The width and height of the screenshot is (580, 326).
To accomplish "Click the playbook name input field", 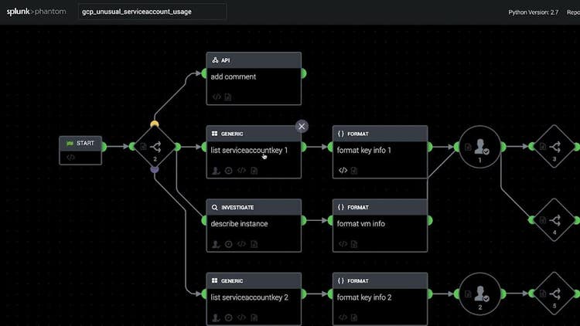I will pyautogui.click(x=152, y=12).
